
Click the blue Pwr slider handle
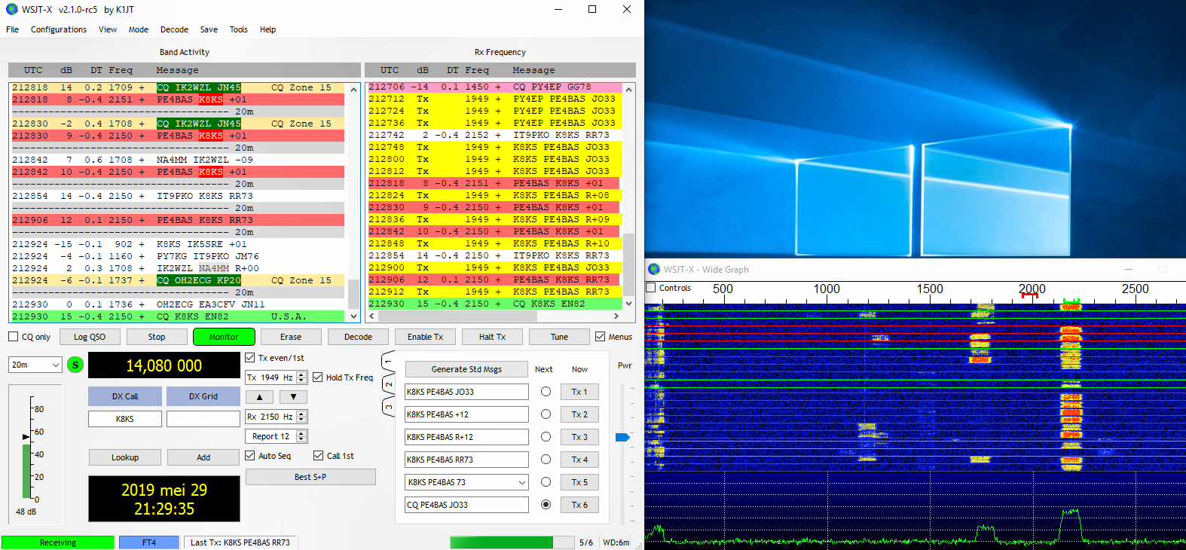point(622,437)
